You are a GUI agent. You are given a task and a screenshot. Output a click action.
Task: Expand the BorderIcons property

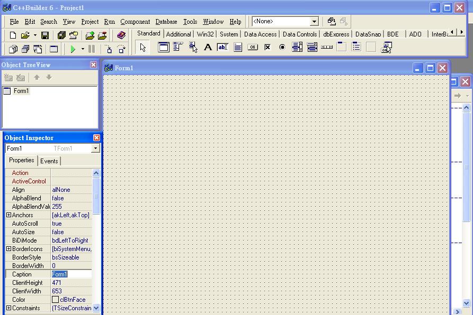pyautogui.click(x=9, y=249)
